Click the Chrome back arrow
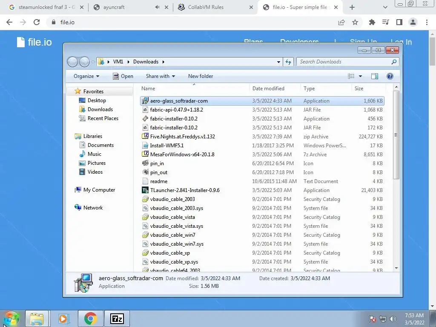The image size is (436, 327). click(9, 22)
